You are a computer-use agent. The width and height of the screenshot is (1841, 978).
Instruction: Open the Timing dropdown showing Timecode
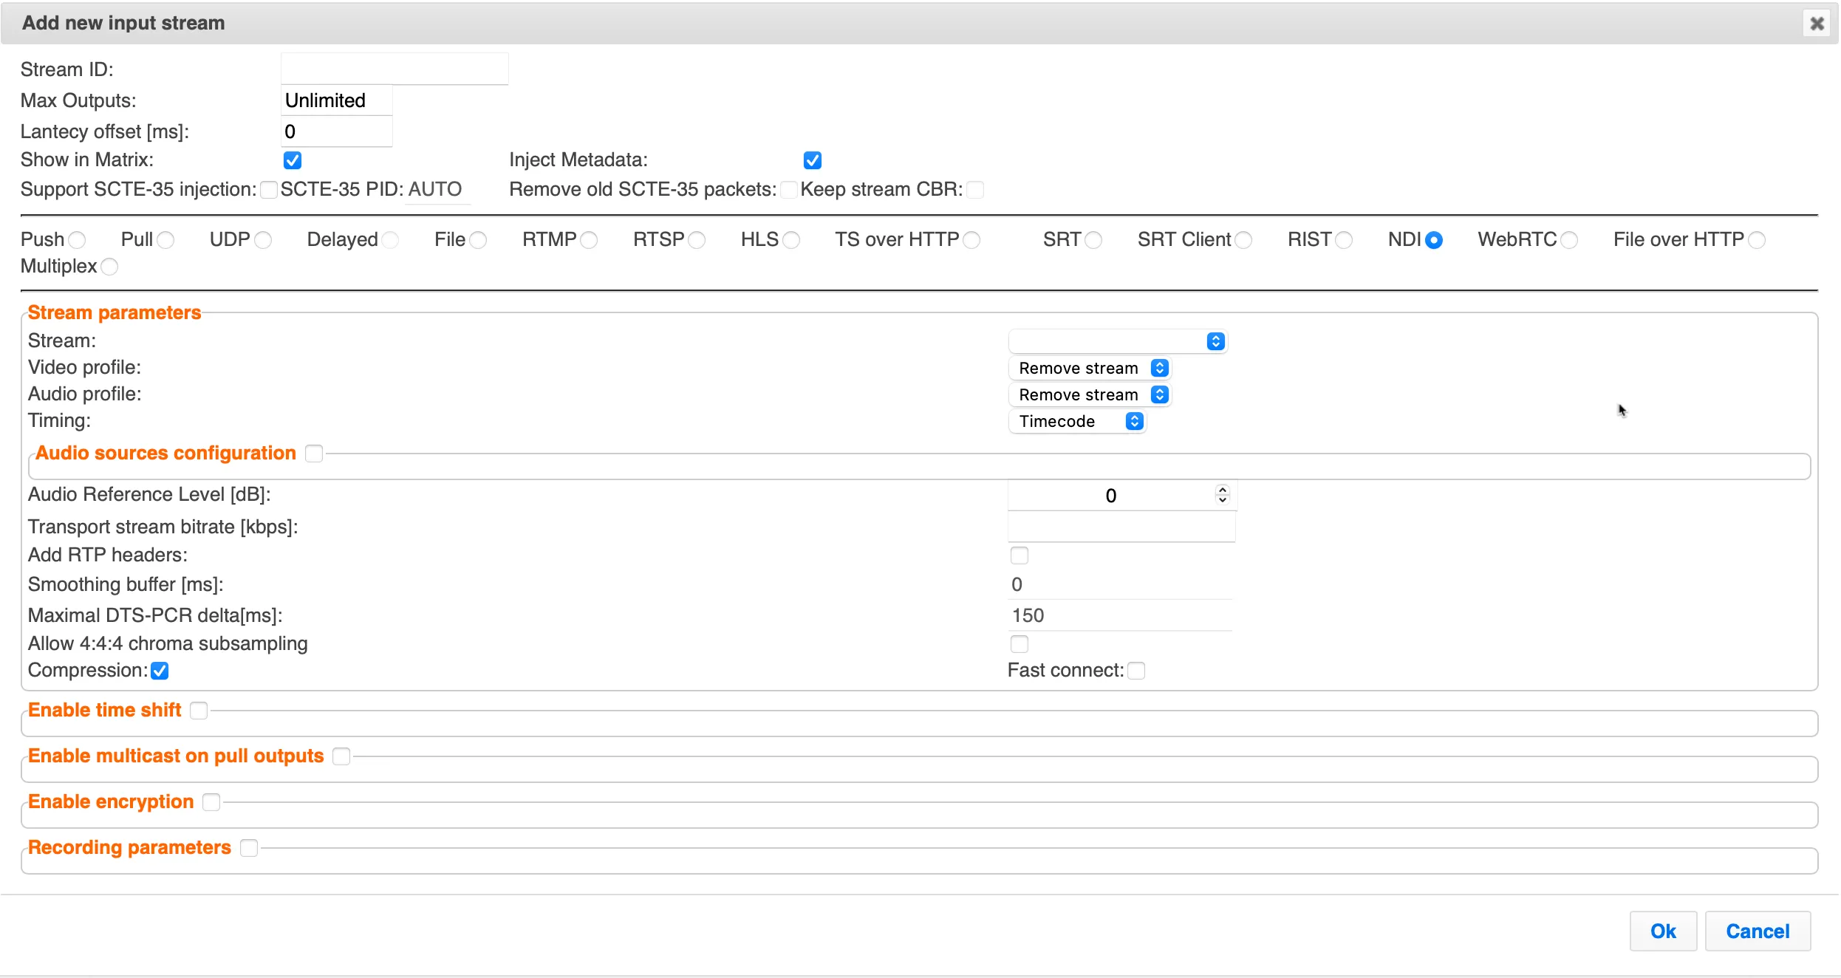coord(1077,421)
